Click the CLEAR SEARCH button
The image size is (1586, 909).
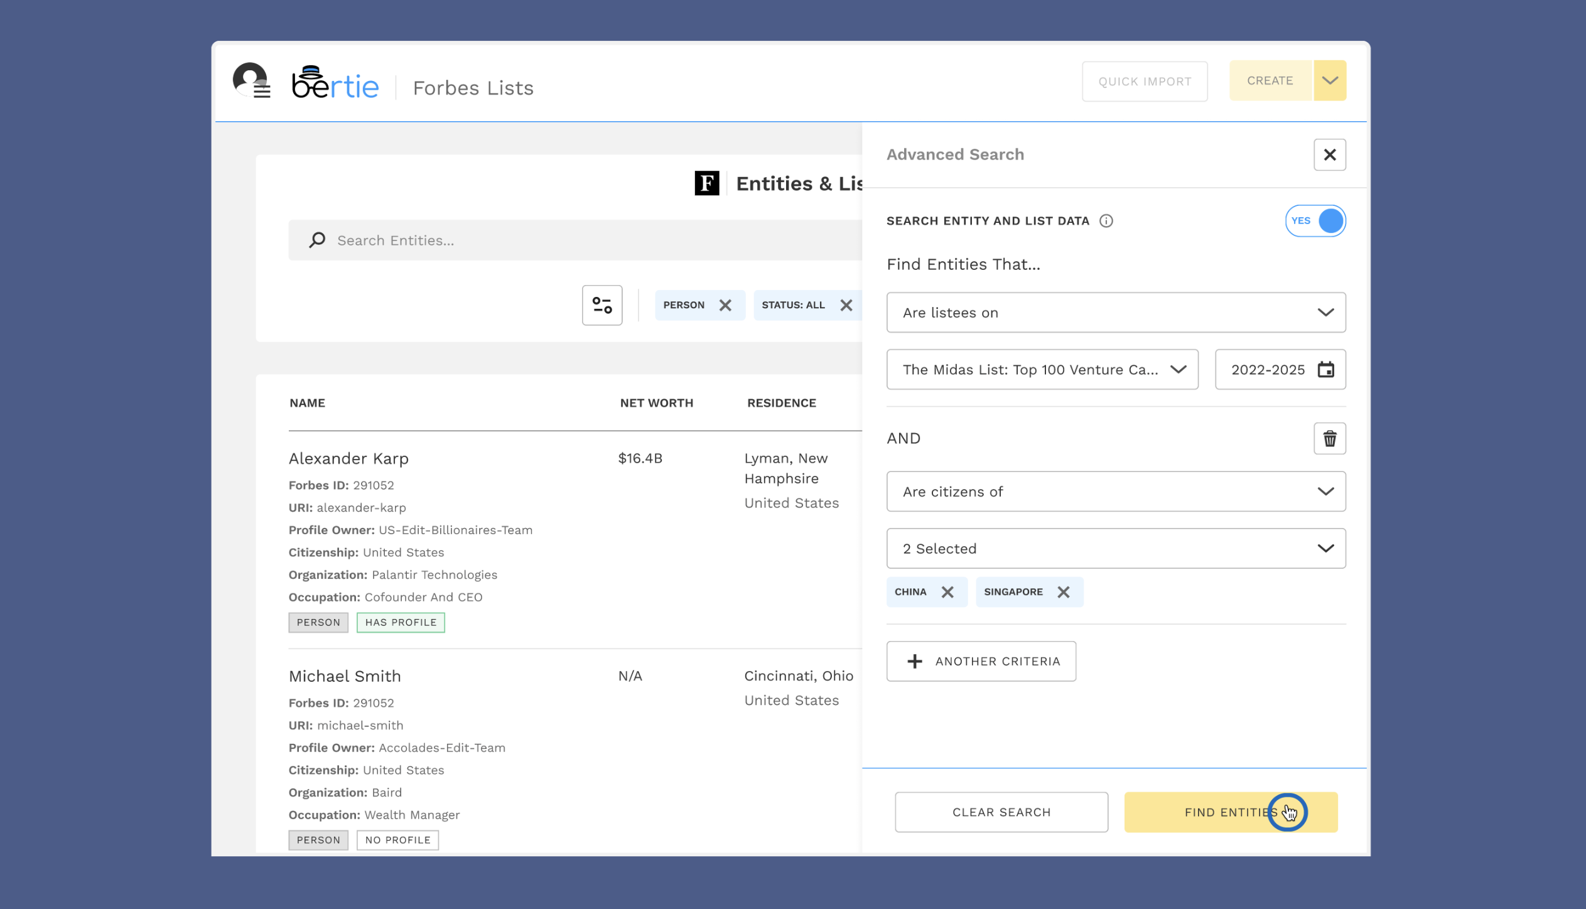(1001, 812)
